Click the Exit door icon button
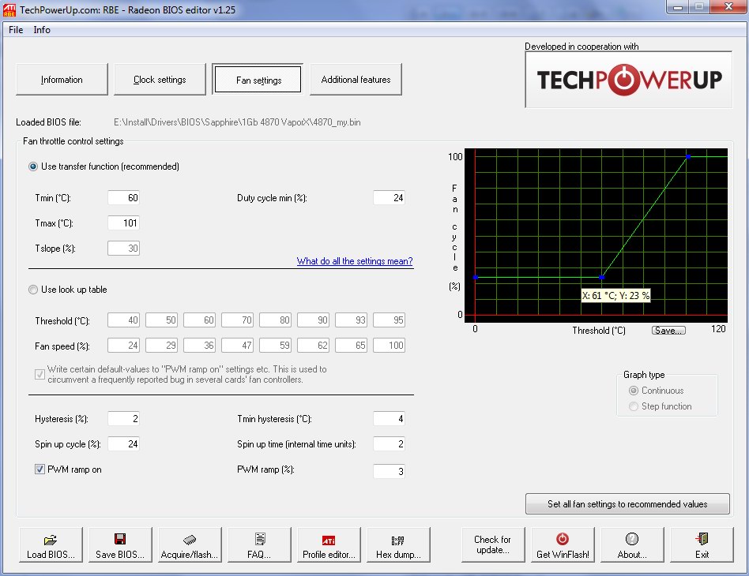This screenshot has width=749, height=576. 702,545
